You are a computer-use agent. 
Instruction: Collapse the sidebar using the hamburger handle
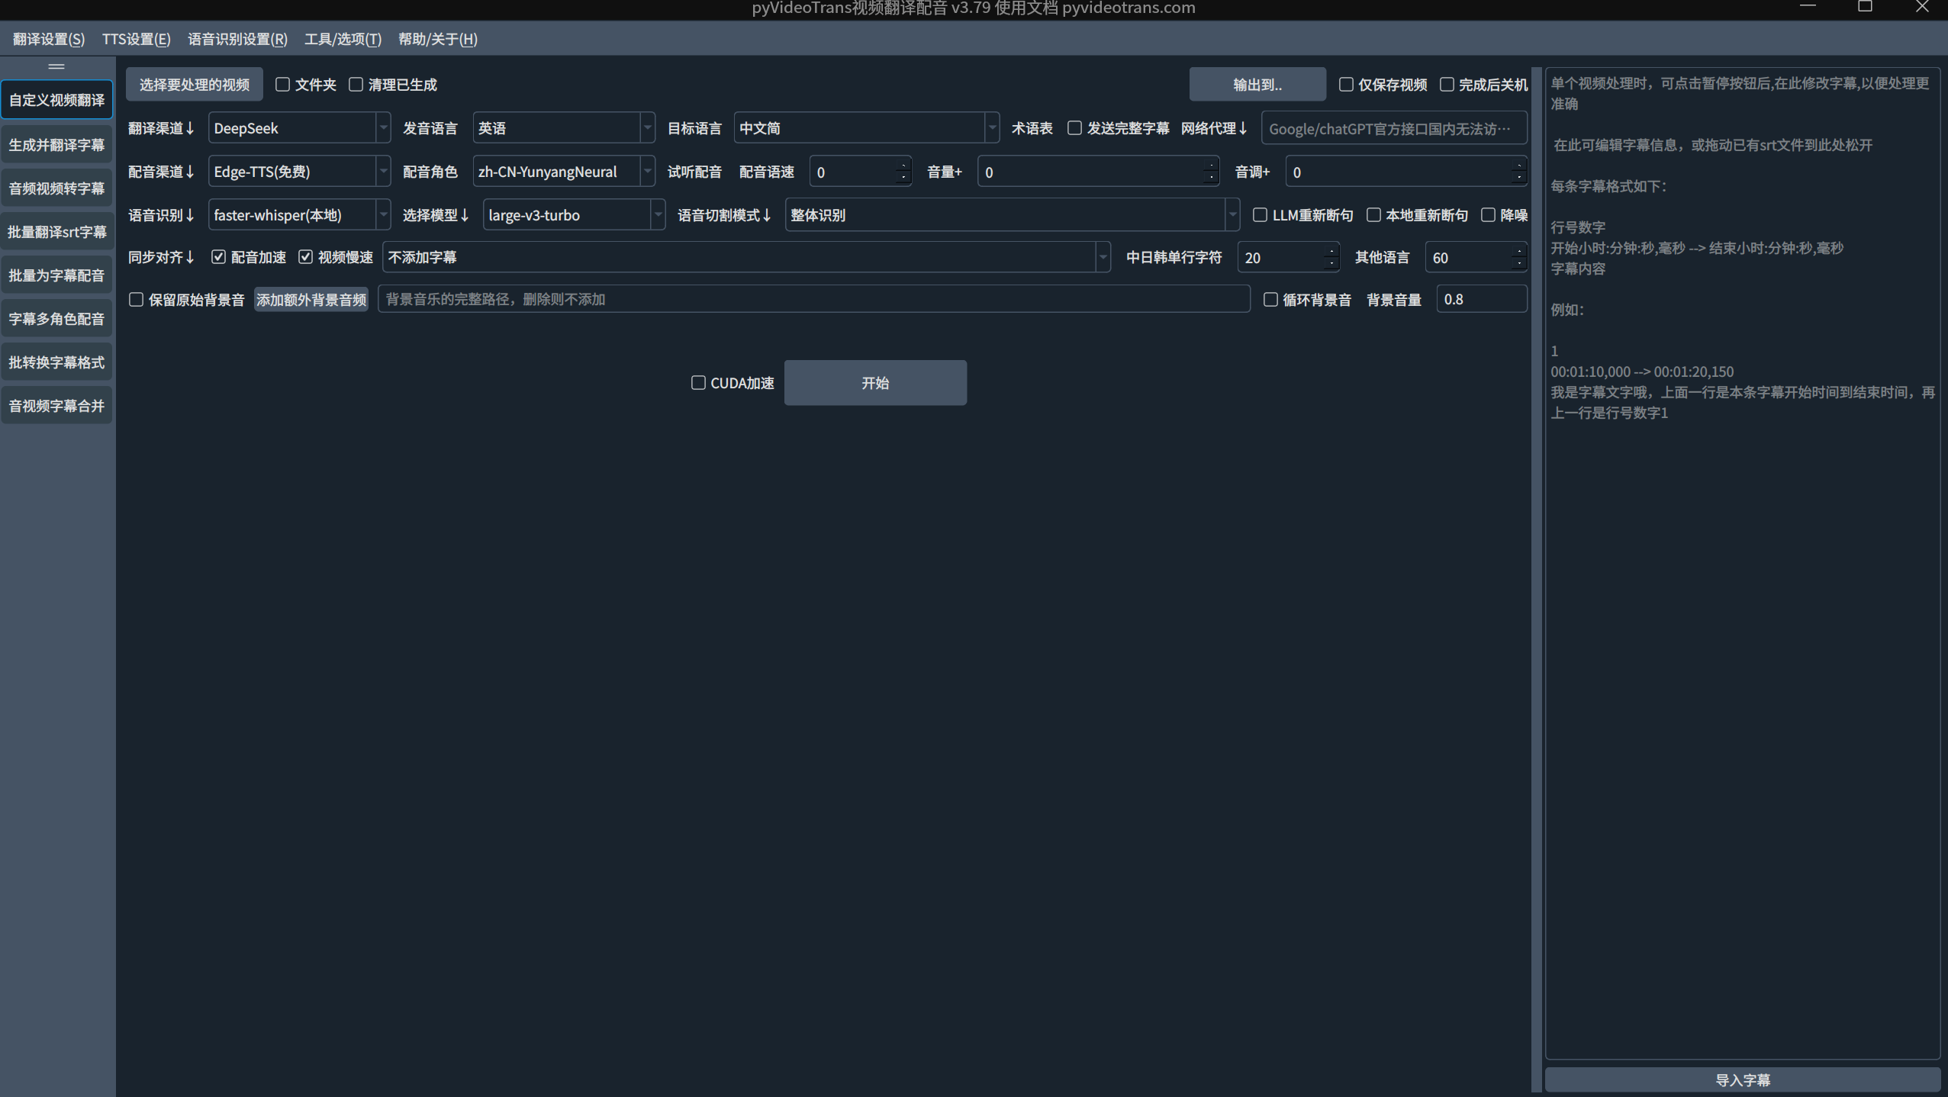coord(56,66)
